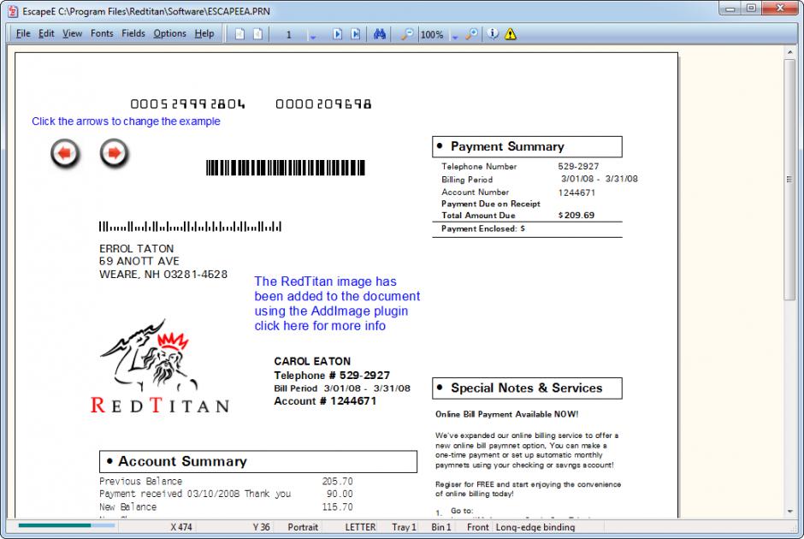Click 'LETTER' paper size in status bar

click(360, 527)
